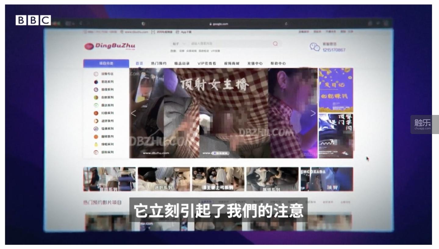Click the browser reload icon in address bar

(286, 24)
